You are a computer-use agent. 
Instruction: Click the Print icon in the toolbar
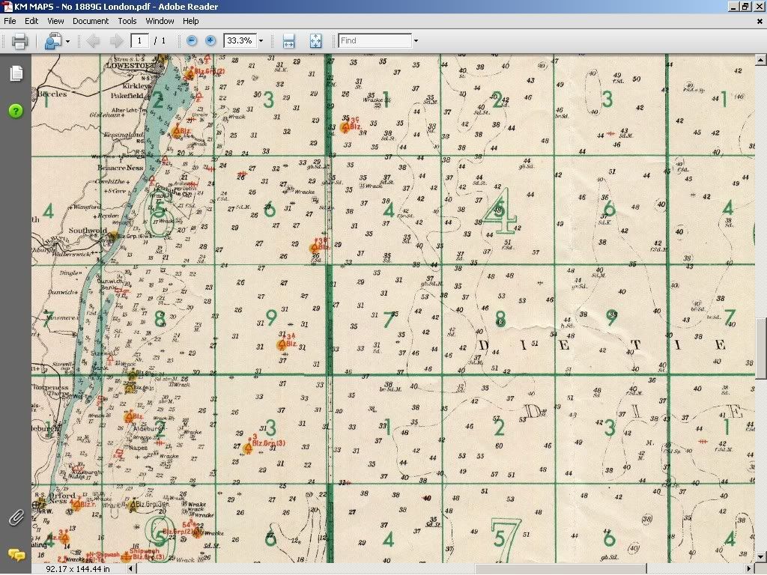(19, 41)
